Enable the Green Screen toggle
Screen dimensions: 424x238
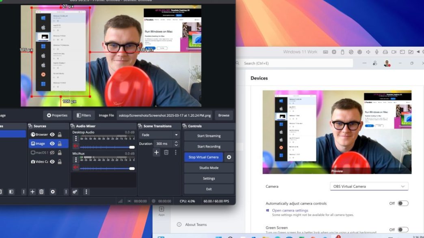(402, 229)
